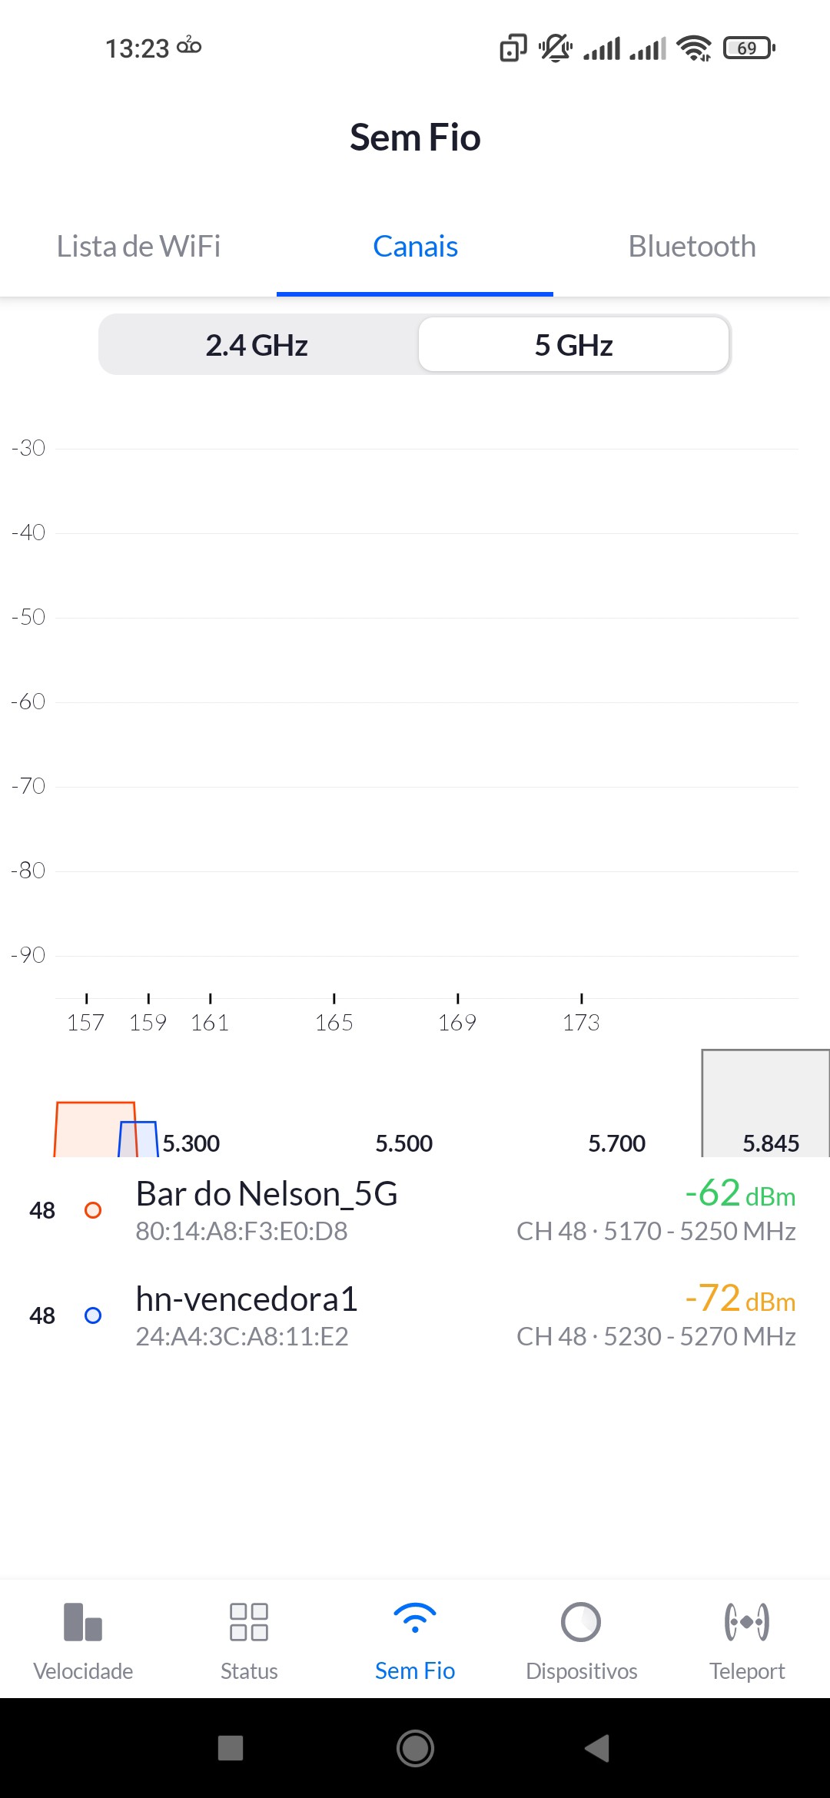Viewport: 830px width, 1798px height.
Task: Tap the Sem Fio wifi icon
Action: (415, 1620)
